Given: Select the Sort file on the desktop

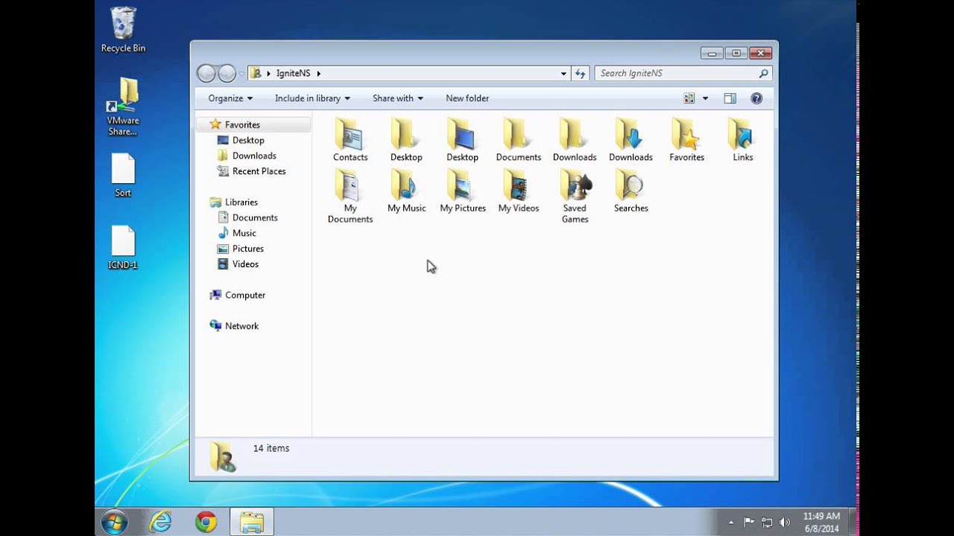Looking at the screenshot, I should pyautogui.click(x=123, y=176).
